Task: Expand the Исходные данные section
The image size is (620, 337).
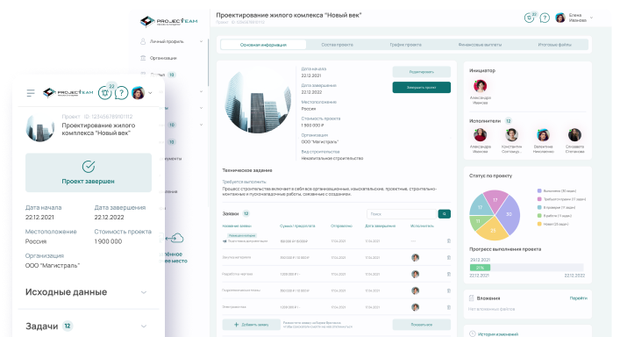Action: 144,292
